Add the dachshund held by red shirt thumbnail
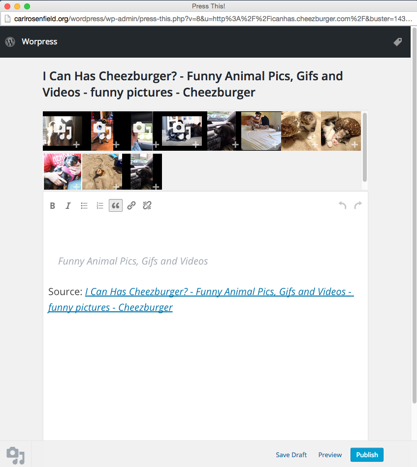The height and width of the screenshot is (467, 417). (63, 171)
